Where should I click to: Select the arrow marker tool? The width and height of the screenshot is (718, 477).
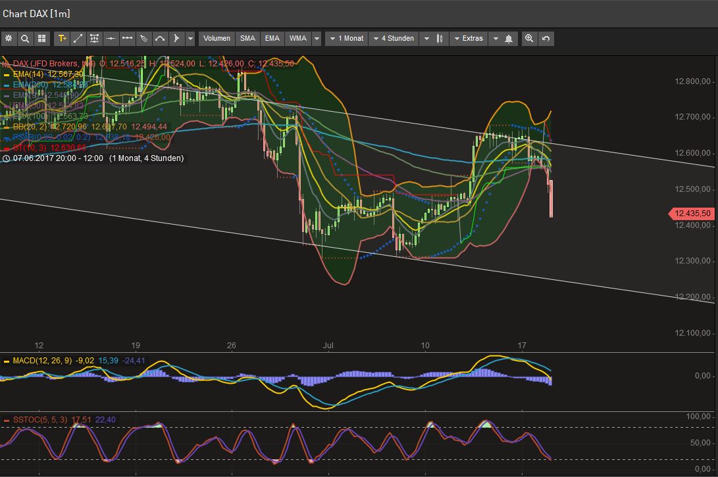[176, 38]
